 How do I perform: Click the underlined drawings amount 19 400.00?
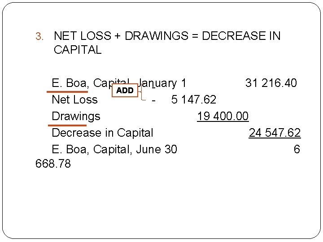click(x=223, y=116)
